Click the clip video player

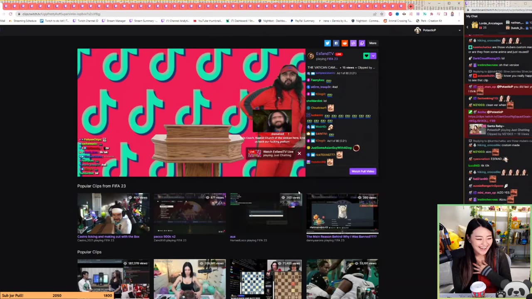191,113
